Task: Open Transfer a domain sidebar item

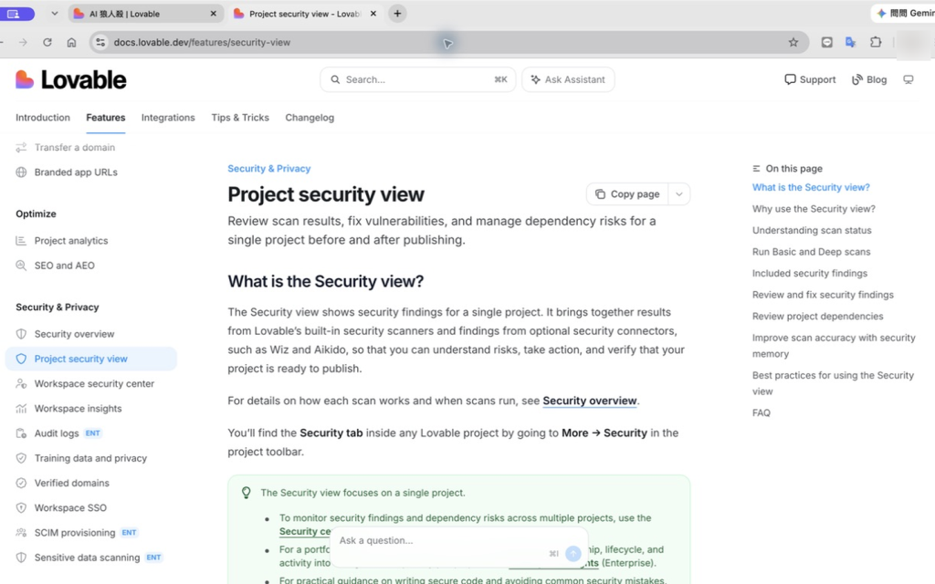Action: point(91,147)
